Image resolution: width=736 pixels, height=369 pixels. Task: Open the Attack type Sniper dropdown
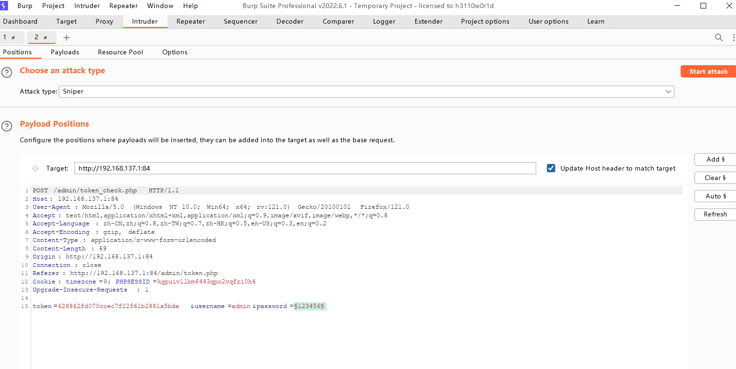tap(367, 91)
